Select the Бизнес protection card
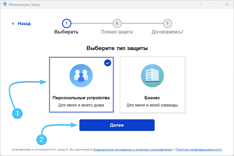 [x=152, y=84]
